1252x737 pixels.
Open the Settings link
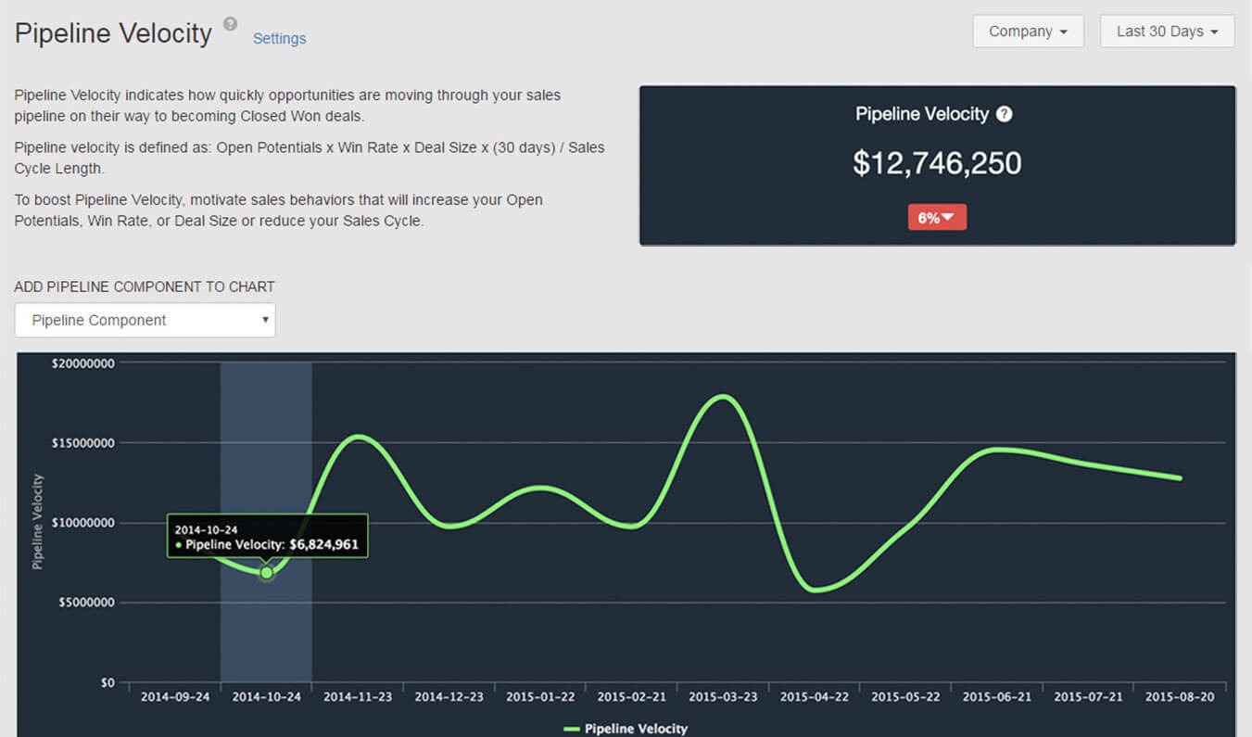click(279, 38)
